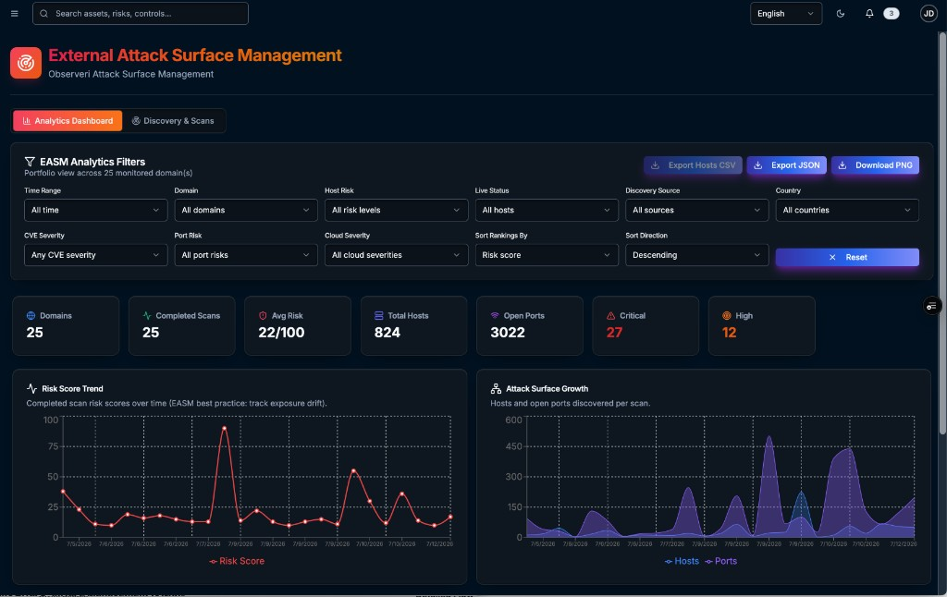Image resolution: width=947 pixels, height=597 pixels.
Task: Click the EASM Analytics Filters heading
Action: click(x=92, y=162)
